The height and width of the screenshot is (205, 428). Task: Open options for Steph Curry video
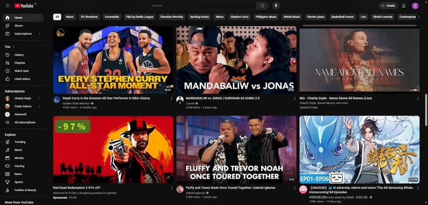[x=171, y=98]
